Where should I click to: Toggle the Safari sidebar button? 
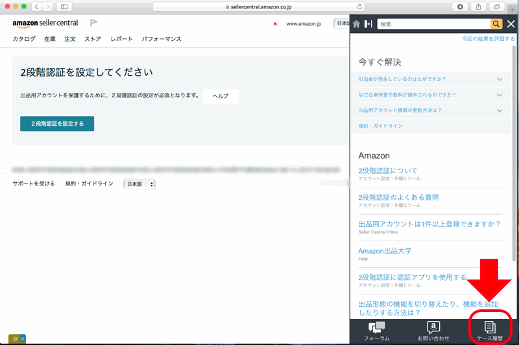[x=64, y=6]
